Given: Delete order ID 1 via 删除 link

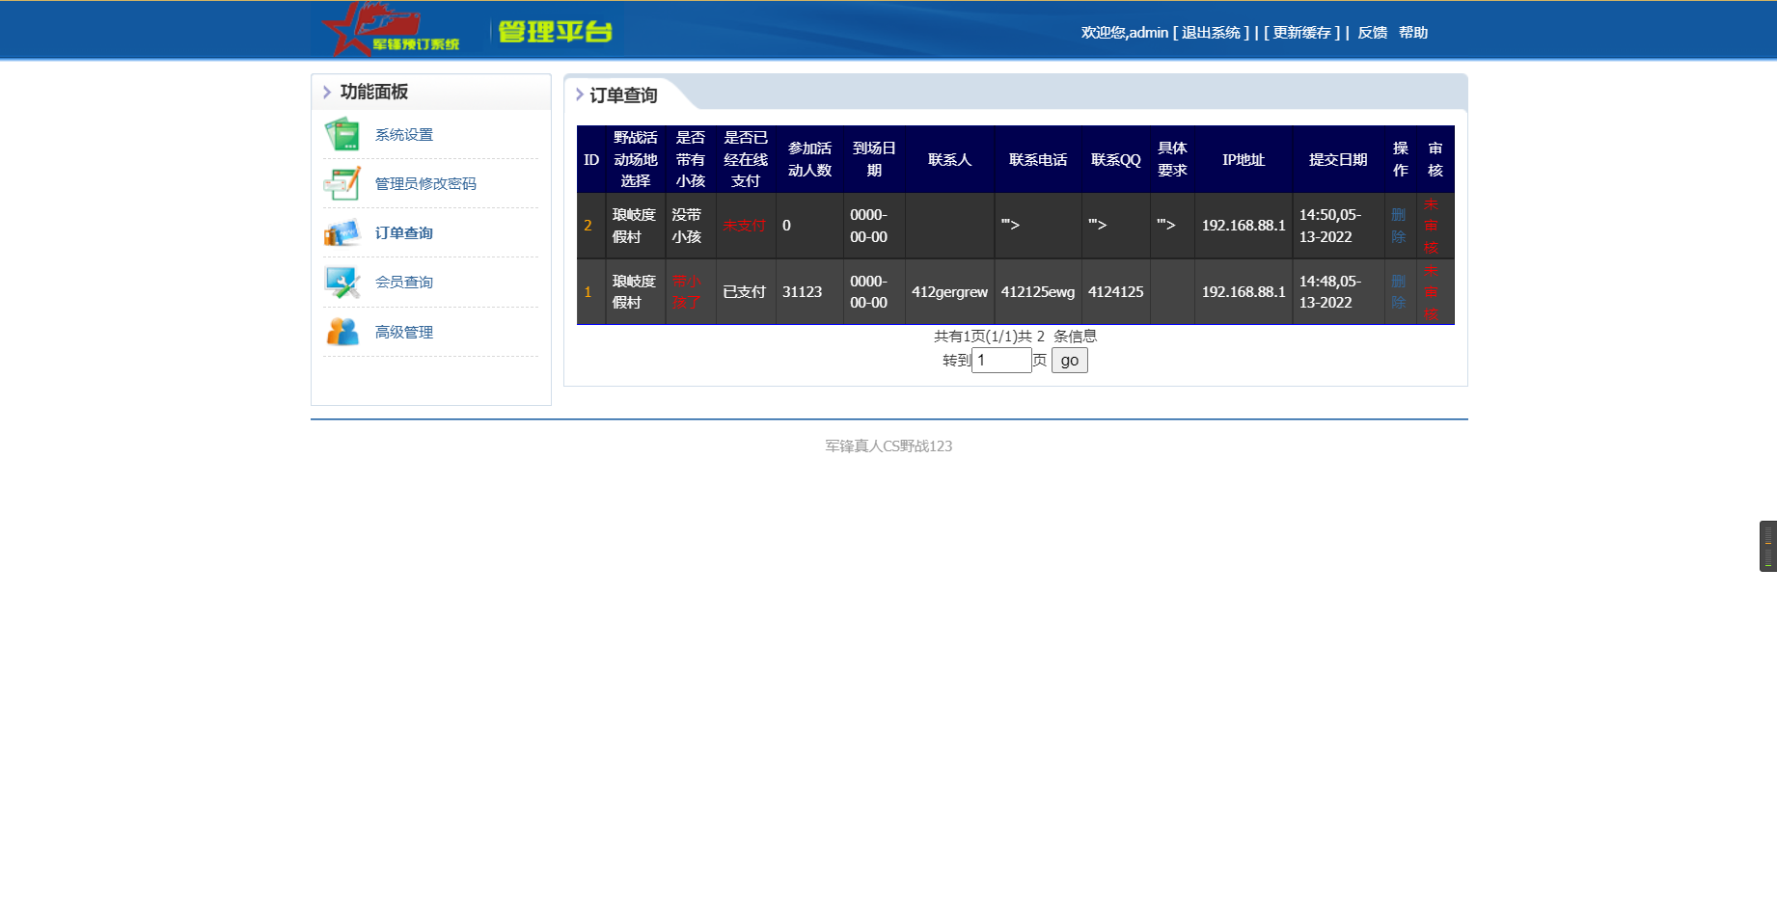Looking at the screenshot, I should [x=1399, y=292].
